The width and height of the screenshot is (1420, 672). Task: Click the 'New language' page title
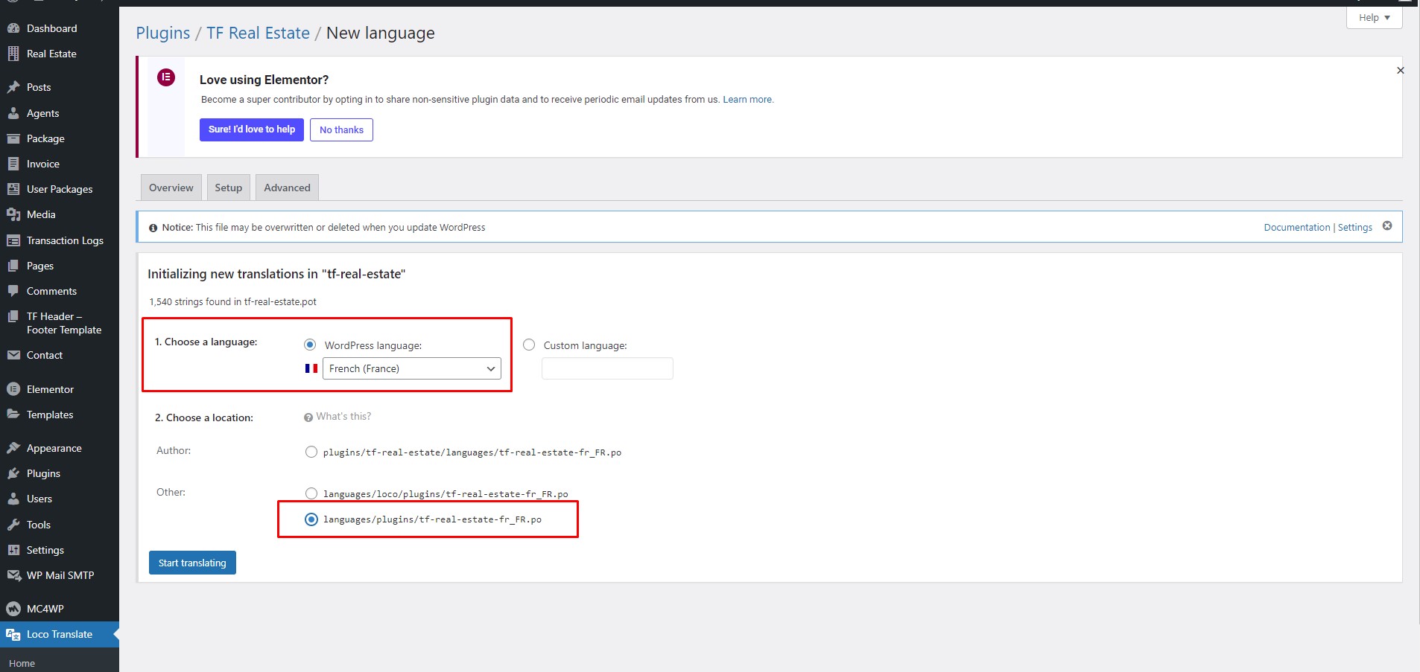381,33
